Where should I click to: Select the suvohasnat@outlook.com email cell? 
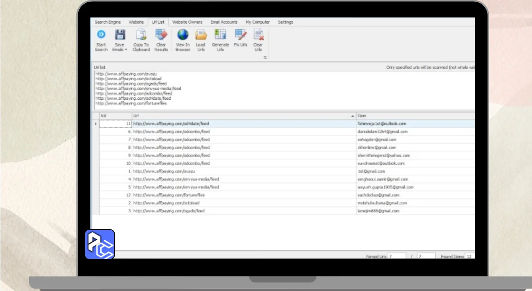click(416, 163)
